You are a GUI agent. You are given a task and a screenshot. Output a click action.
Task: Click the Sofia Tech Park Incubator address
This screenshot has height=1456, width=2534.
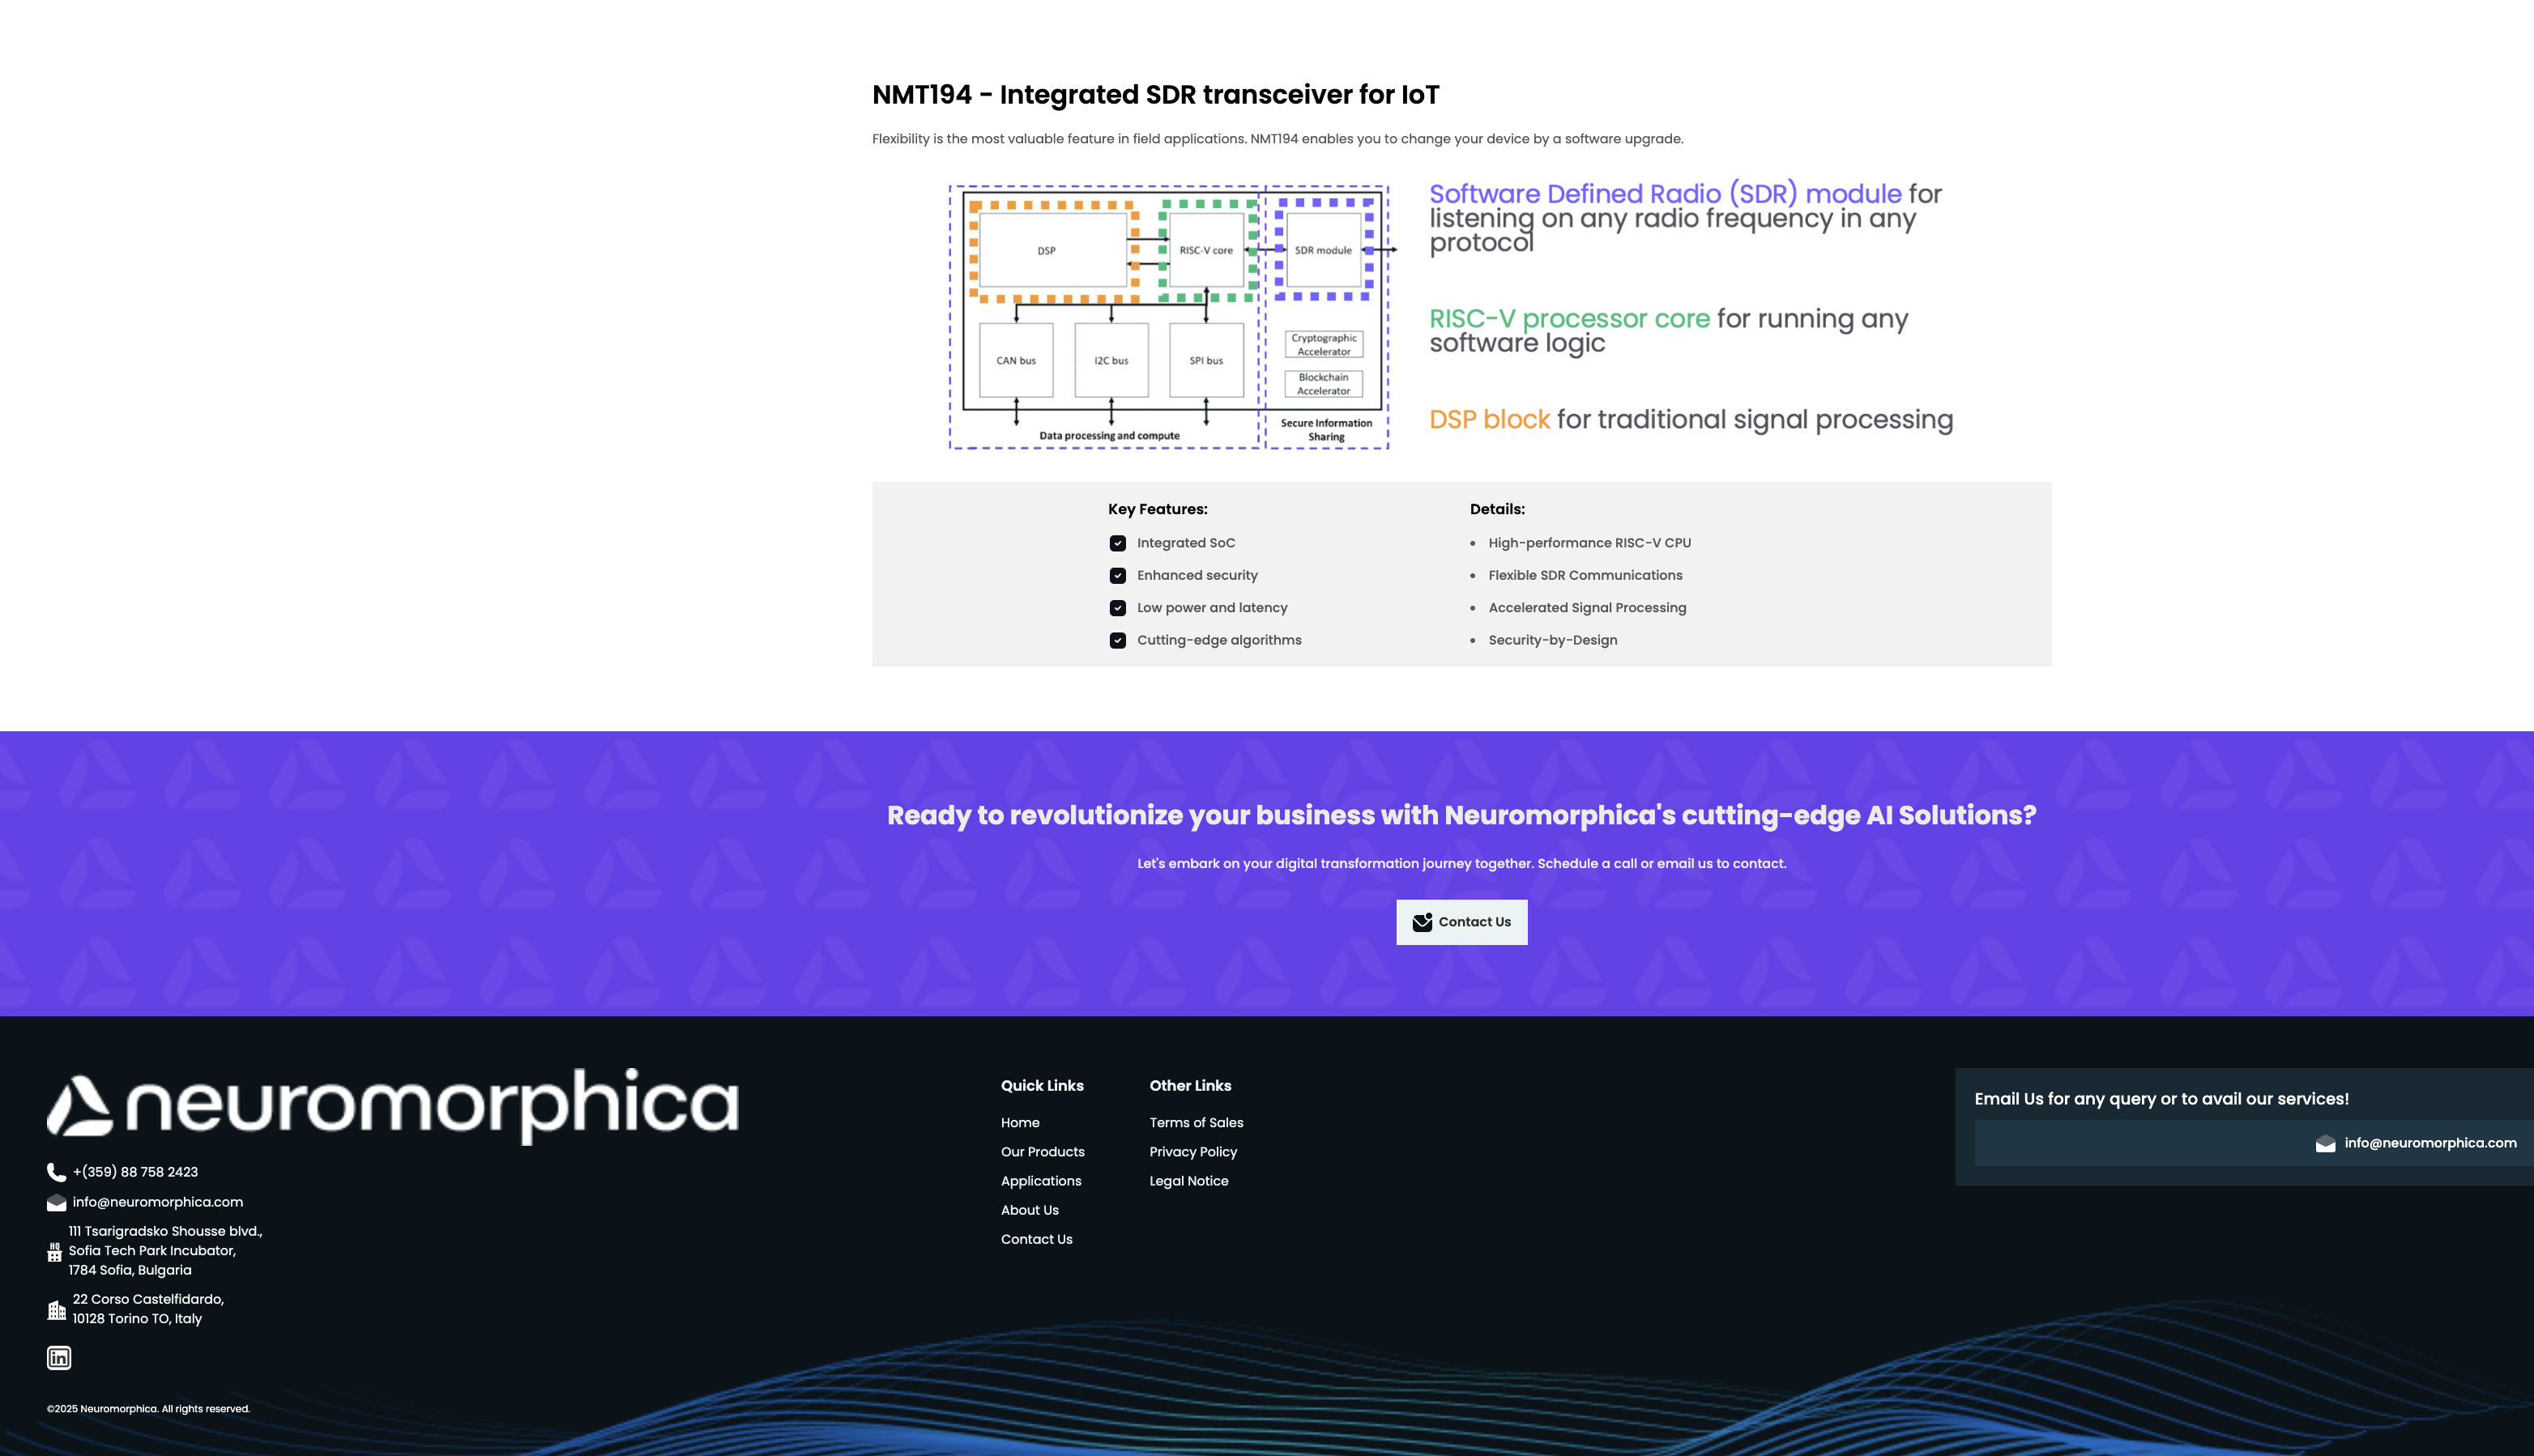click(165, 1251)
